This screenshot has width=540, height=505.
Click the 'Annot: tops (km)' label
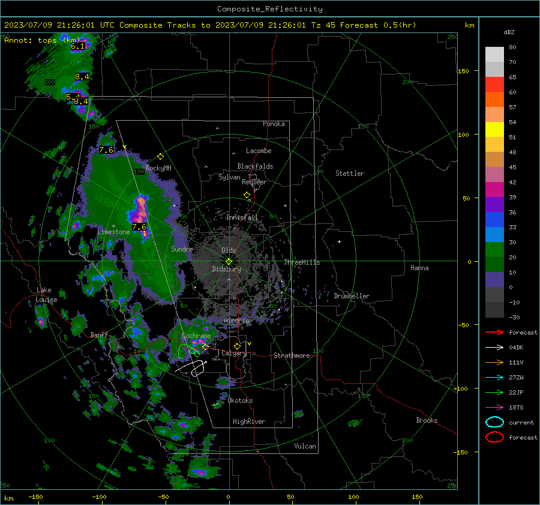click(42, 40)
